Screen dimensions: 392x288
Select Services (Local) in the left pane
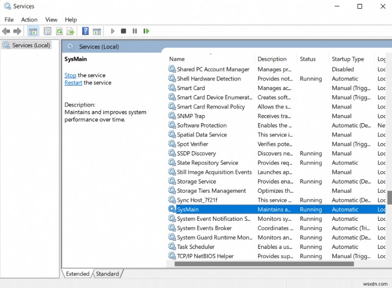(29, 45)
